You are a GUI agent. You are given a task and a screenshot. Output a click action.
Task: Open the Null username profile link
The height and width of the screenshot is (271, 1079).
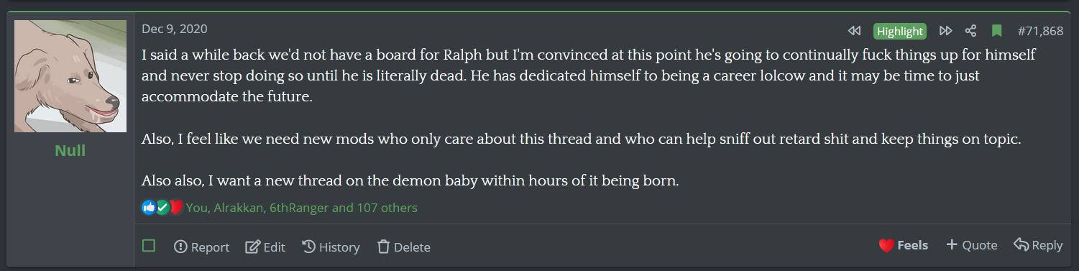(x=70, y=150)
